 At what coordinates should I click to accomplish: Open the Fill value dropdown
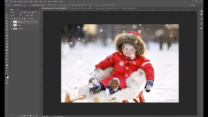pyautogui.click(x=35, y=19)
